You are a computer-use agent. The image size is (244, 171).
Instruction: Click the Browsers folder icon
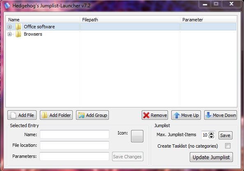coord(18,34)
